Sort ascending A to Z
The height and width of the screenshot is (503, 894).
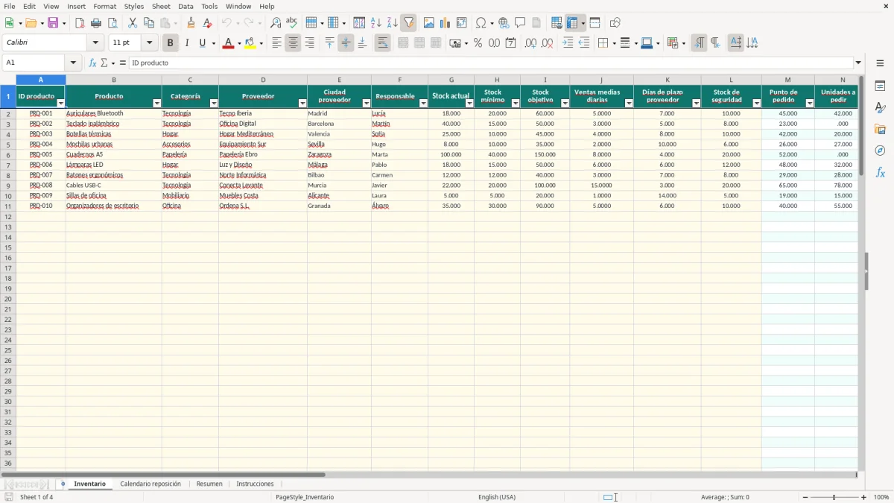click(x=376, y=23)
